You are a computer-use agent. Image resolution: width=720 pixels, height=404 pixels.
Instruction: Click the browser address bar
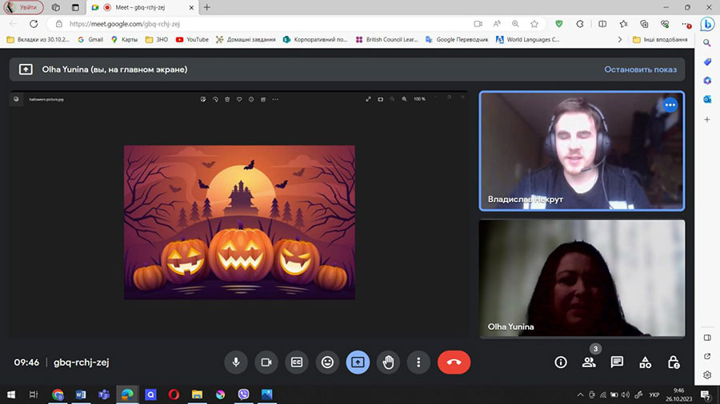[x=264, y=24]
